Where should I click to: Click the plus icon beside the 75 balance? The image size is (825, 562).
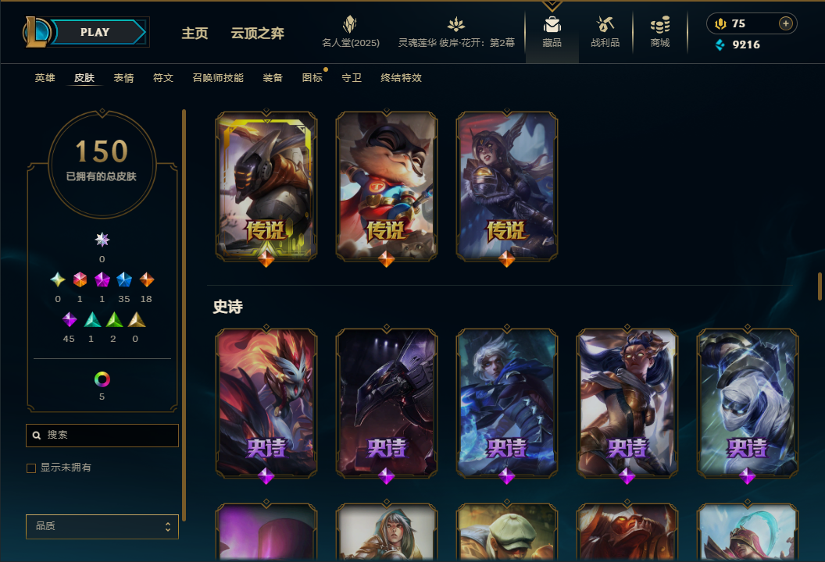point(785,23)
